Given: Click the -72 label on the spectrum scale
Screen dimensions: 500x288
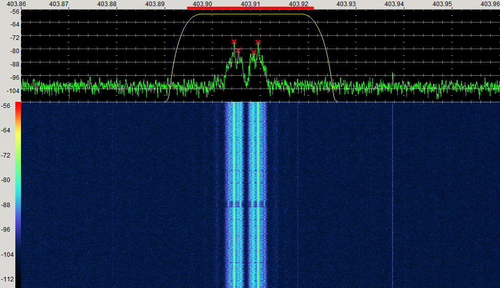Looking at the screenshot, I should pos(15,38).
